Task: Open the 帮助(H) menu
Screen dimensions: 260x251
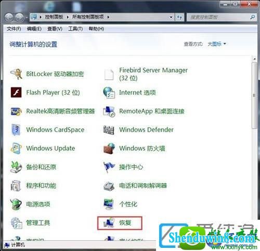Action: [x=96, y=29]
